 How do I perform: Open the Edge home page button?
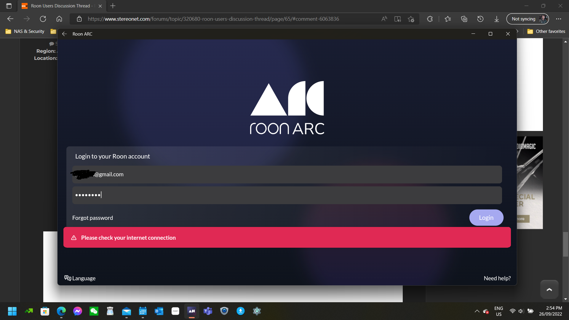59,19
